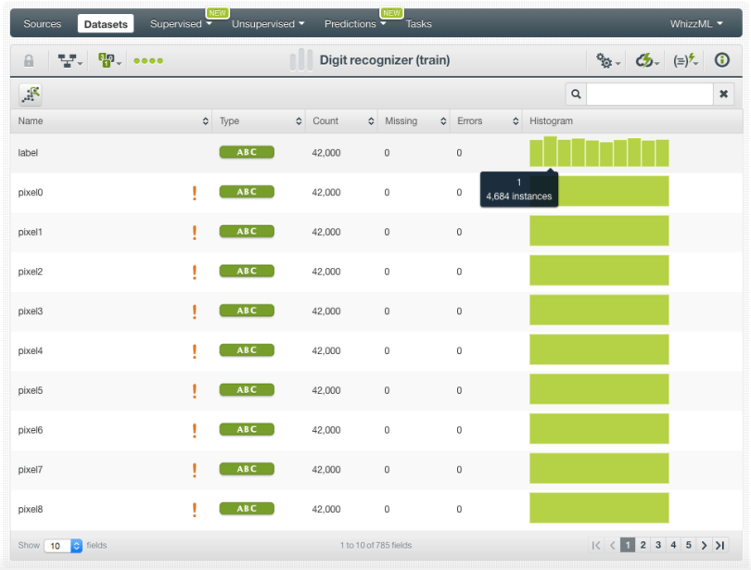Image resolution: width=751 pixels, height=570 pixels.
Task: Open the WhizzML dropdown menu
Action: click(x=696, y=24)
